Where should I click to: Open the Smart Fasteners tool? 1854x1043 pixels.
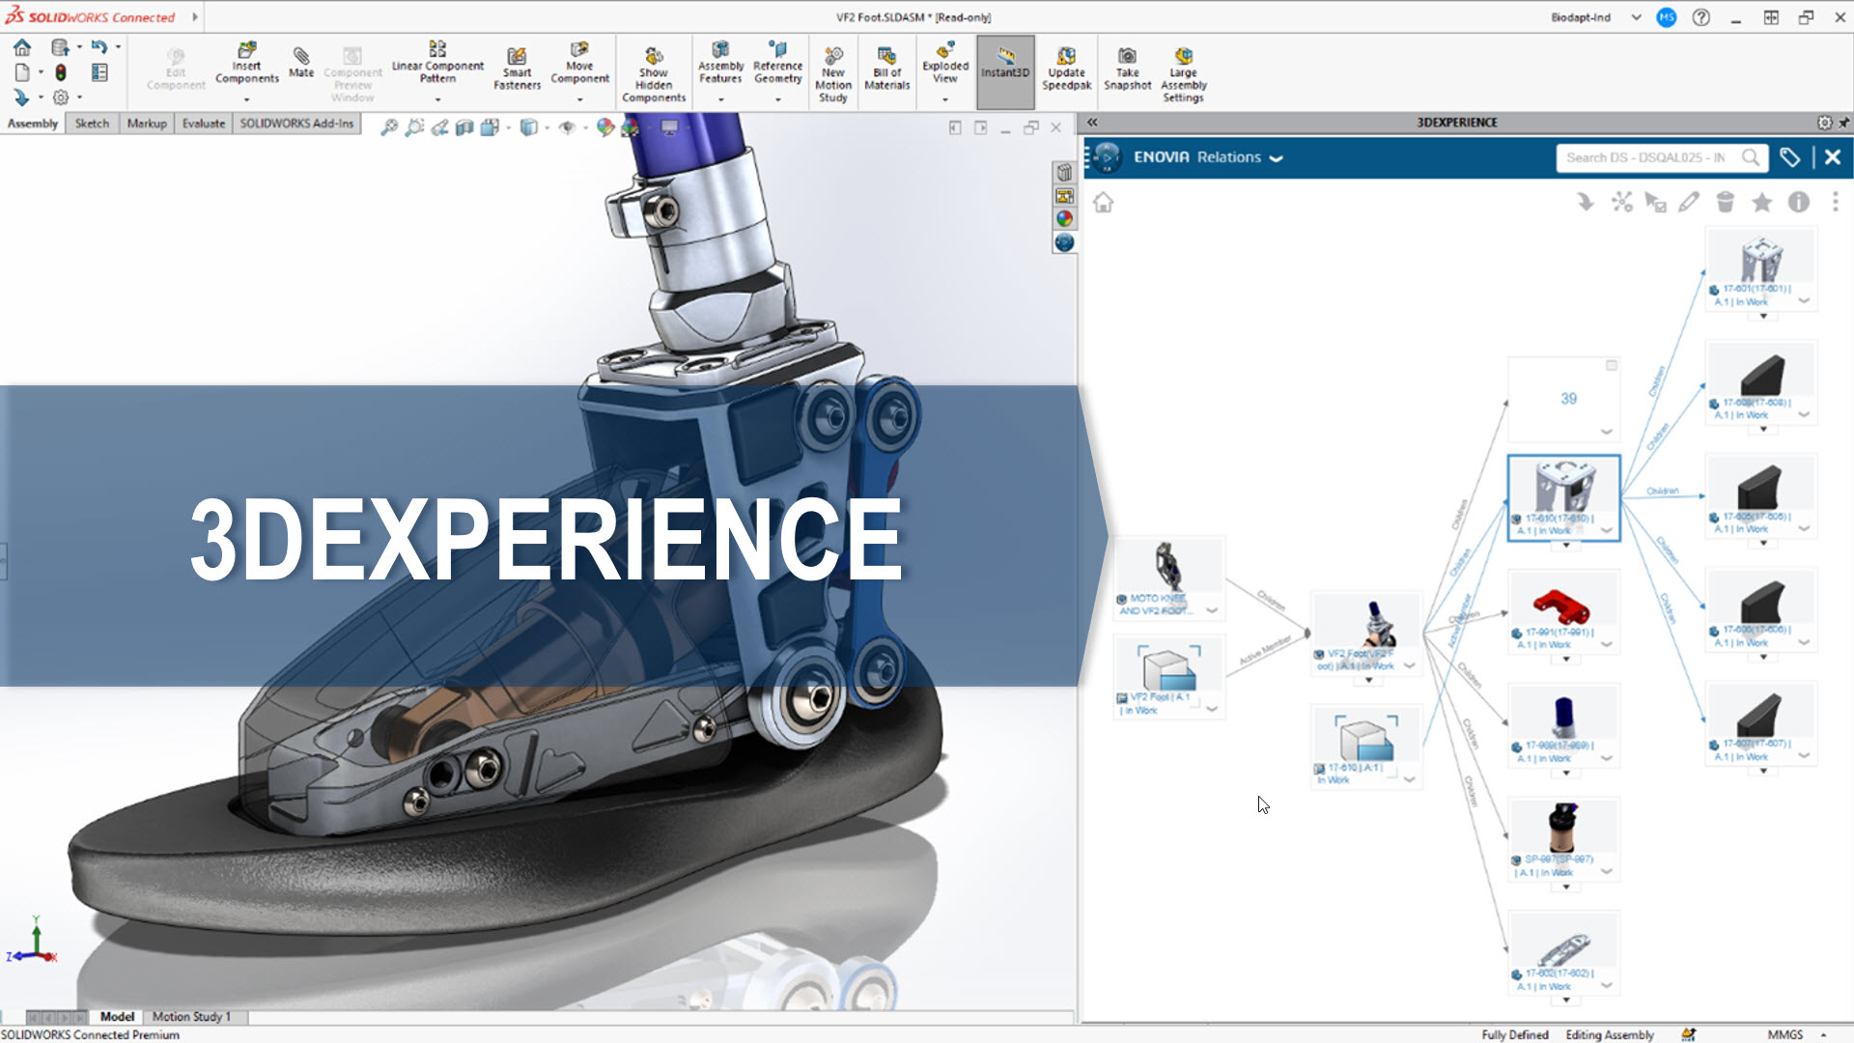tap(517, 68)
